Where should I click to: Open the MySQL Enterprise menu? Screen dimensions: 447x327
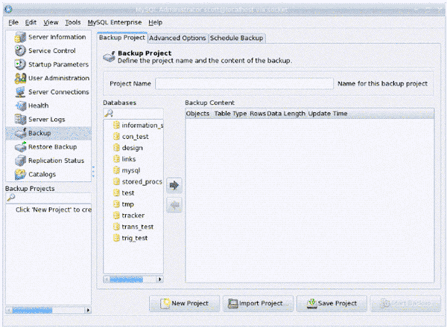[115, 22]
